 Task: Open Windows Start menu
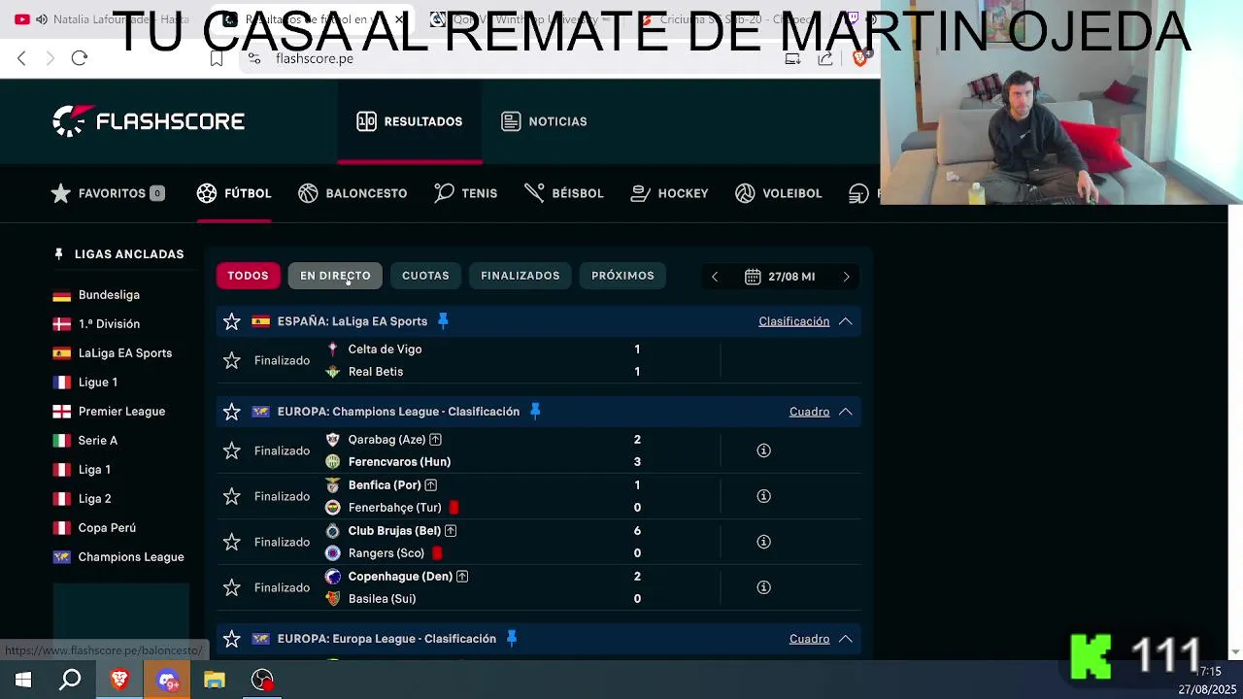click(x=23, y=680)
